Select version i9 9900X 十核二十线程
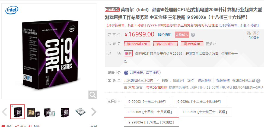 147,101
